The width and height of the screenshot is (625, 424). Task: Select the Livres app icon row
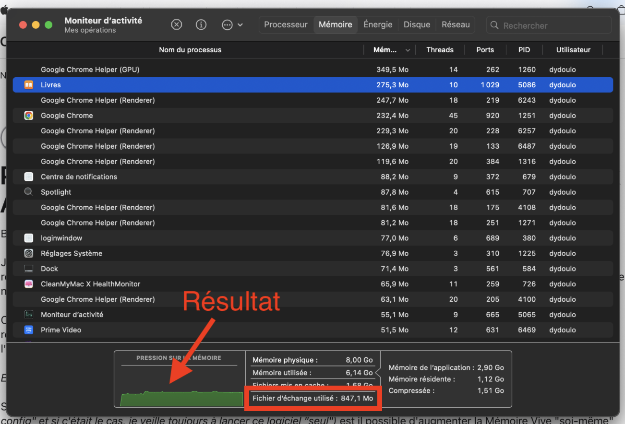point(29,85)
